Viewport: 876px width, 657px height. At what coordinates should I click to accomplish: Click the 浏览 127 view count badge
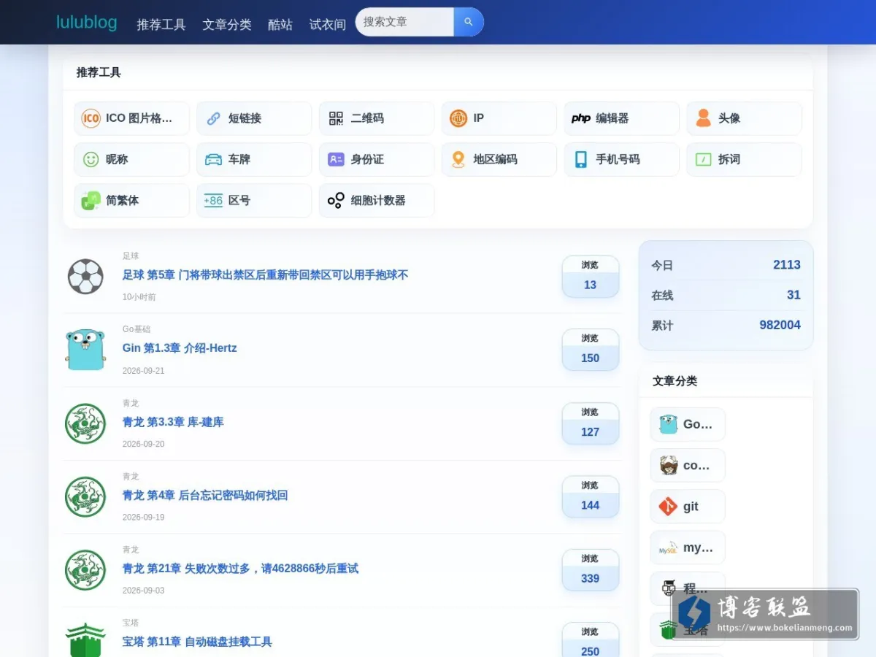click(x=591, y=423)
